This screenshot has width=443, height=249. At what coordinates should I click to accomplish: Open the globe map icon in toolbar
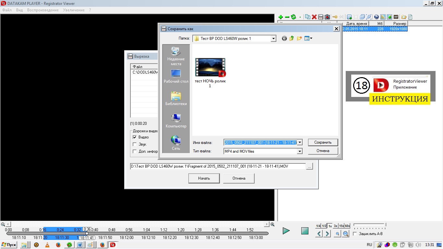(377, 17)
